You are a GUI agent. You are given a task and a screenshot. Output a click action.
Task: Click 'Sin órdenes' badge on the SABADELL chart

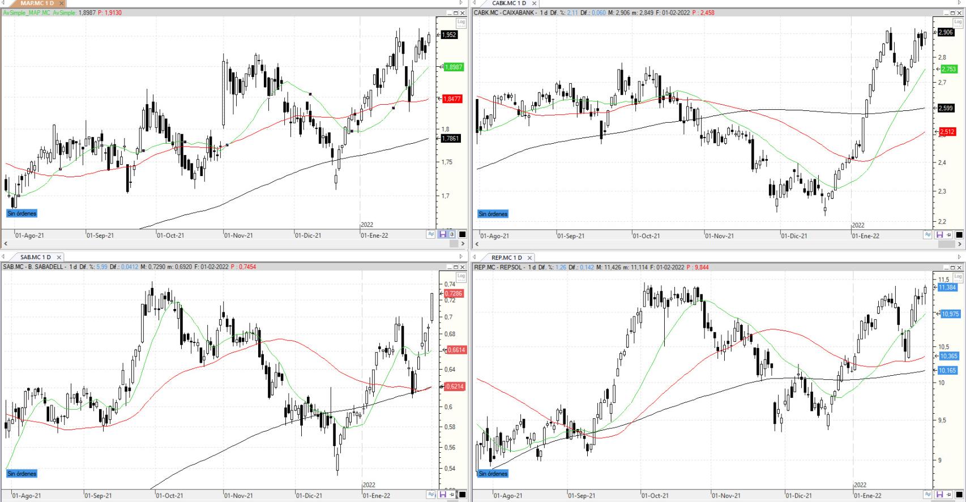[22, 474]
